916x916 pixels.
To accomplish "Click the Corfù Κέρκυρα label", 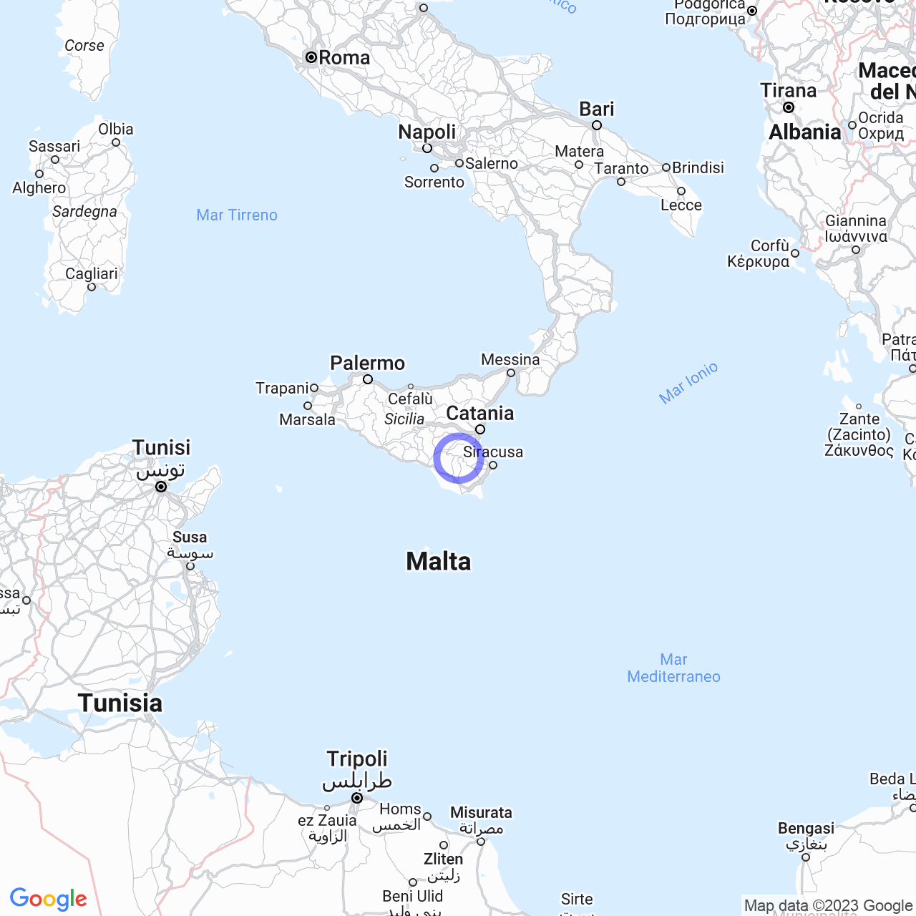I will coord(759,254).
